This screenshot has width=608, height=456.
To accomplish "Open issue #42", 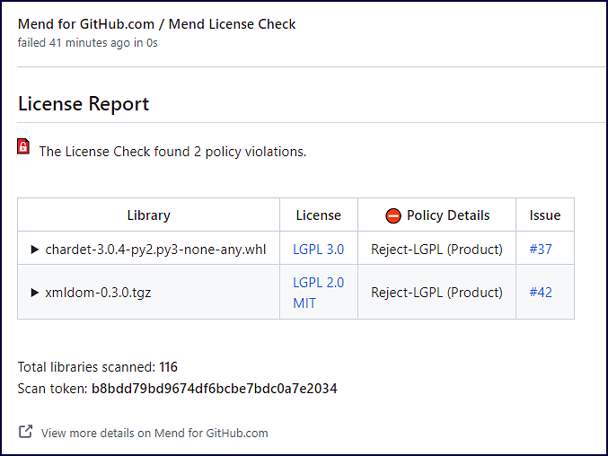I will pyautogui.click(x=541, y=293).
